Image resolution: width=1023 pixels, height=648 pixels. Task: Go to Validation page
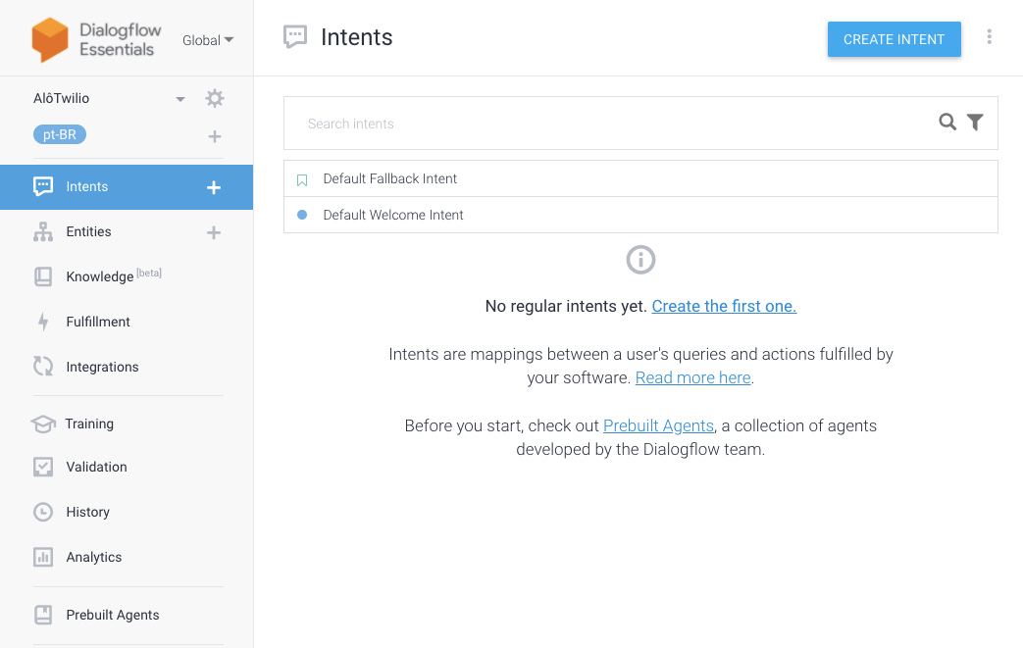(x=96, y=467)
